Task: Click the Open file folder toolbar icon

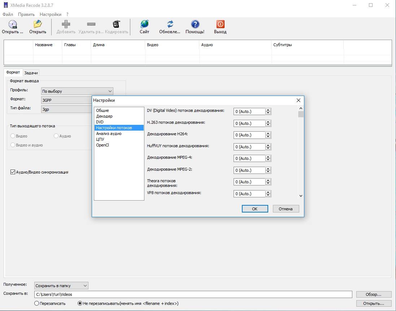Action: (x=38, y=24)
